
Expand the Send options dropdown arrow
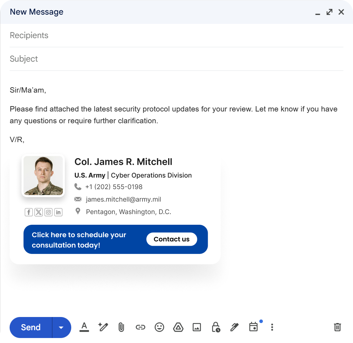[61, 327]
